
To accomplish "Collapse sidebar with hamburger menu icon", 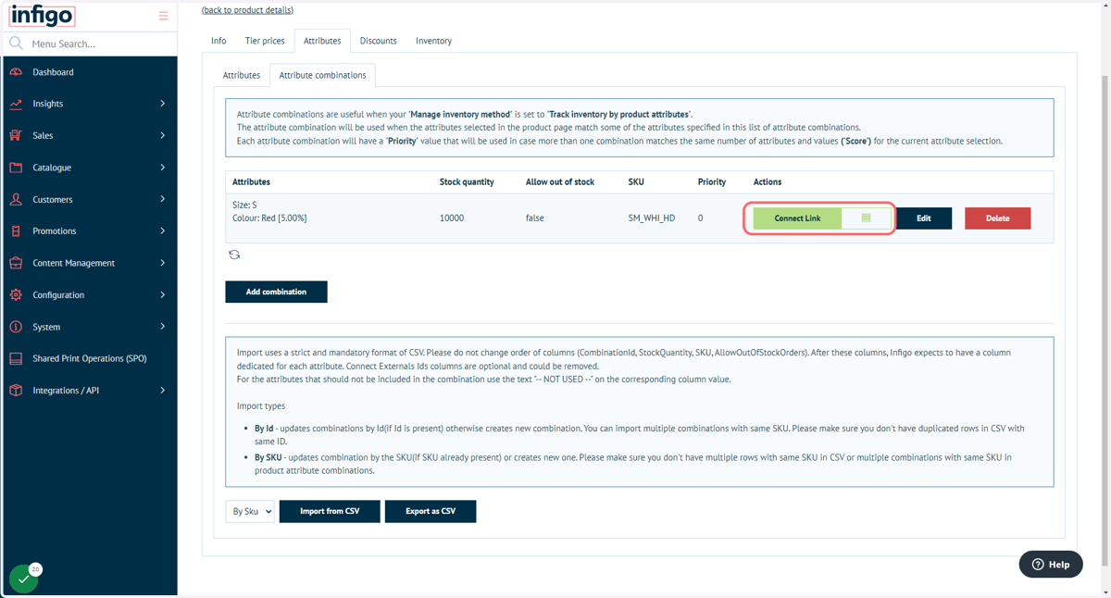I will coord(163,16).
